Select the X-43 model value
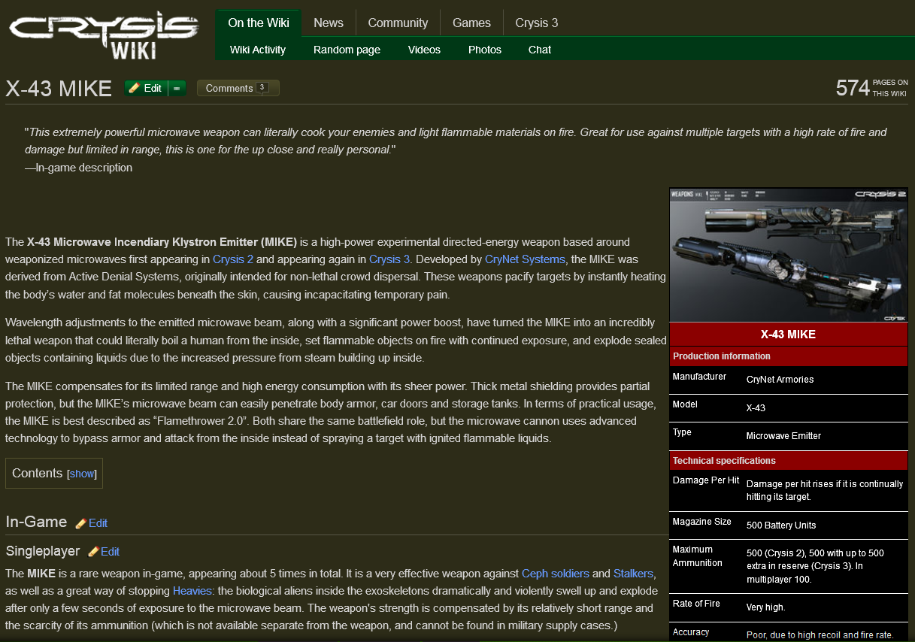915x642 pixels. pyautogui.click(x=756, y=408)
